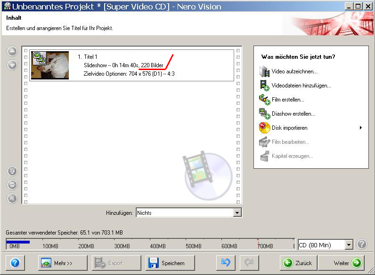Screen dimensions: 375x275
Task: Expand the Disk importieren submenu arrow
Action: (x=361, y=128)
